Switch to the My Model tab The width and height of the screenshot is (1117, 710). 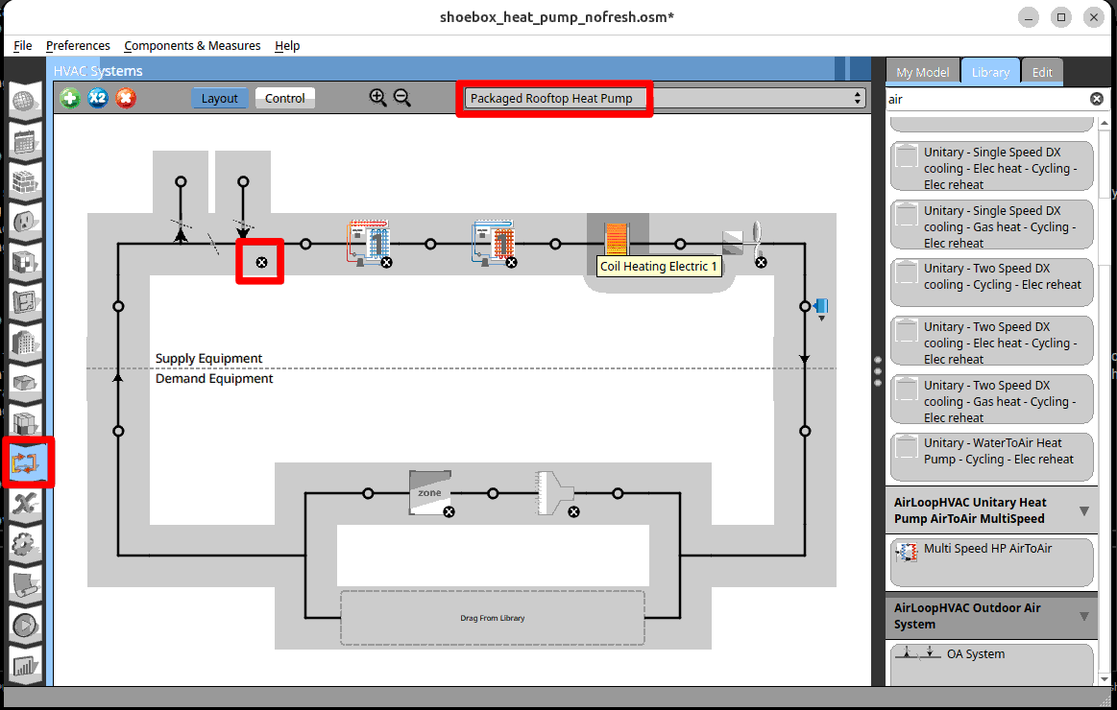(922, 72)
